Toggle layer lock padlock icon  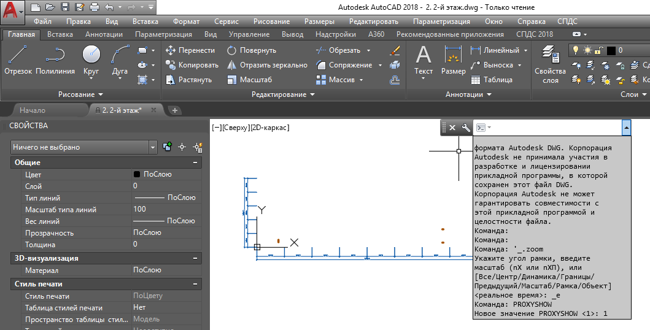(x=598, y=50)
